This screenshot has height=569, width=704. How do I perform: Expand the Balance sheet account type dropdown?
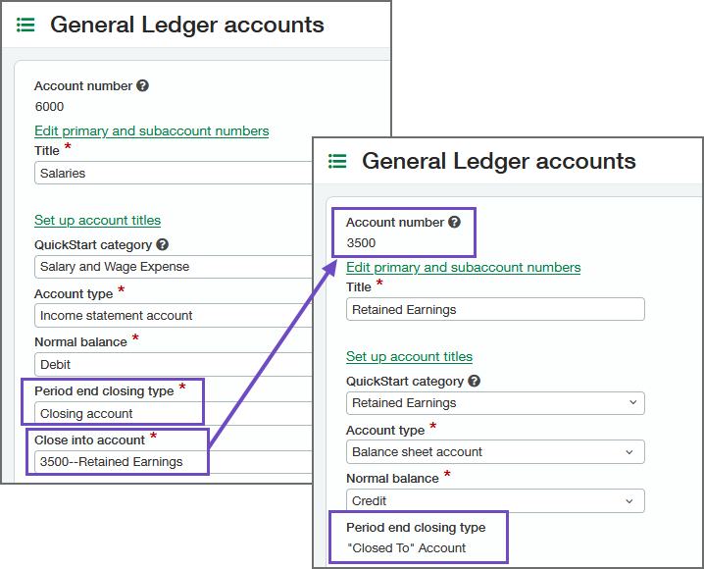(495, 452)
